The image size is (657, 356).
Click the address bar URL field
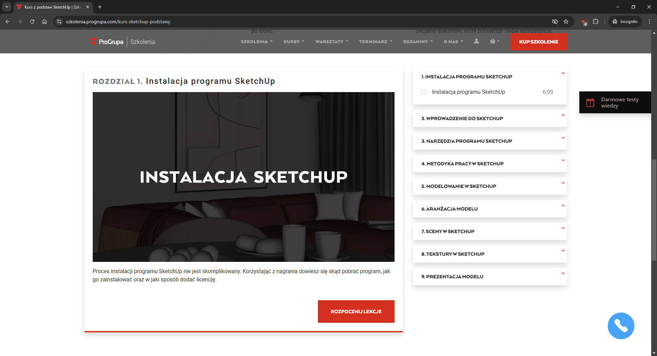point(305,22)
